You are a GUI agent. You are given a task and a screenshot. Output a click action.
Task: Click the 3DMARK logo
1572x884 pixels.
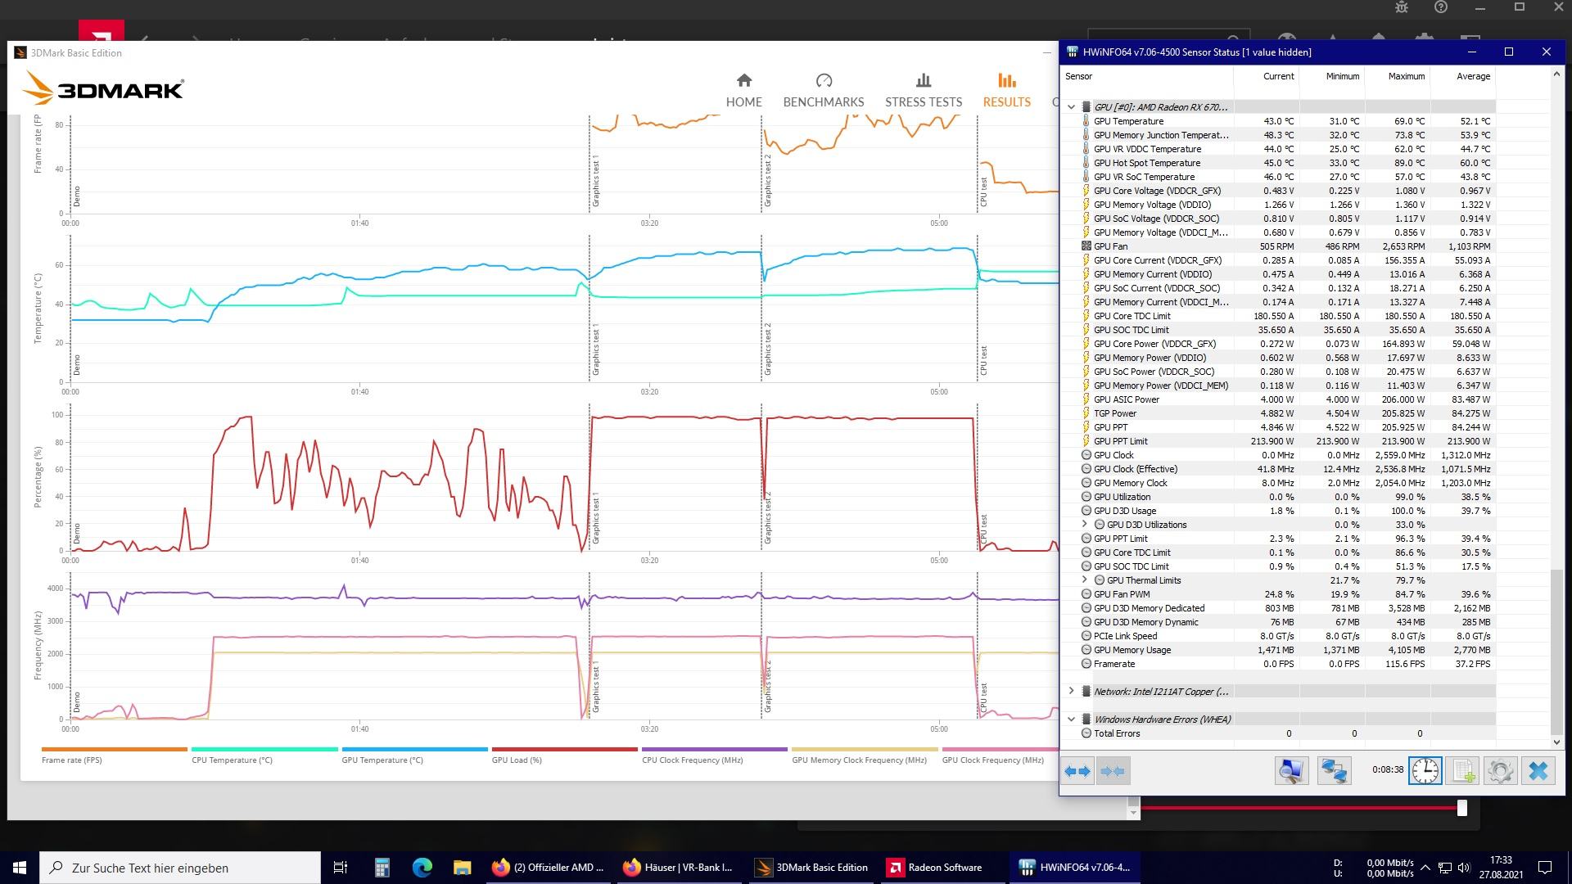tap(103, 88)
